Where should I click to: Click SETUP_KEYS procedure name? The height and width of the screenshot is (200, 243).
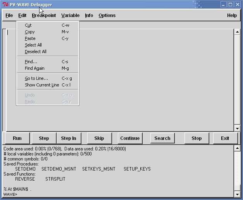(137, 169)
